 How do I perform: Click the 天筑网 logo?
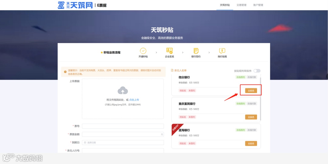click(75, 5)
